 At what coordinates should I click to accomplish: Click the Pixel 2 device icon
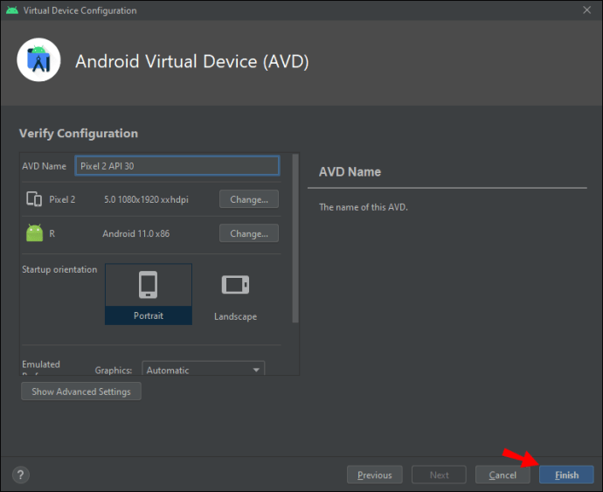34,199
